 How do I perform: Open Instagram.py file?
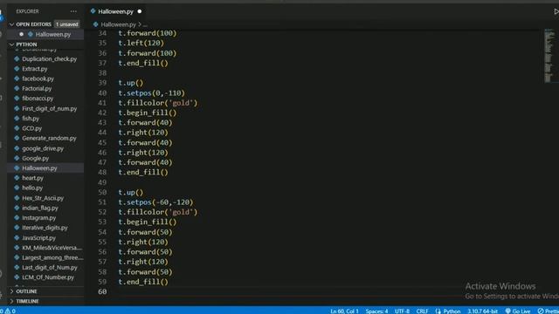(x=38, y=217)
